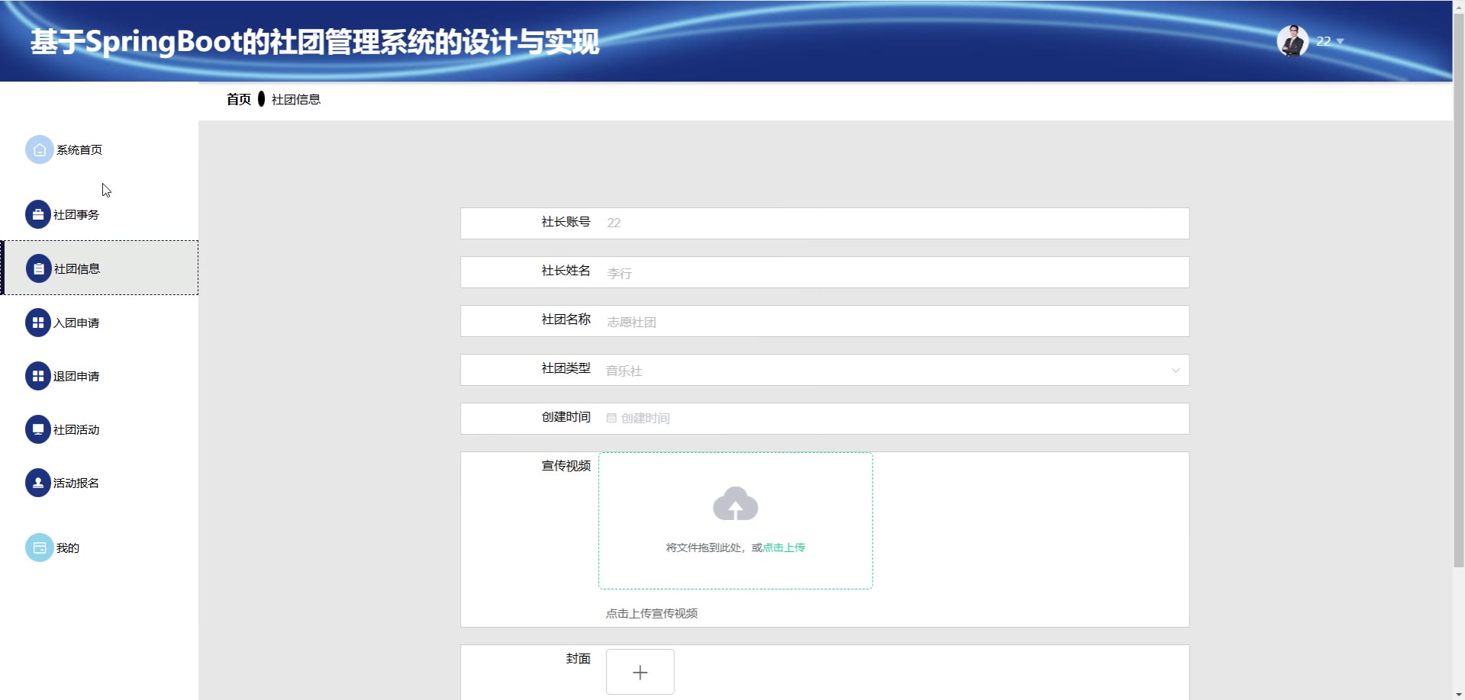Go to 退团申请 in the sidebar
This screenshot has width=1465, height=700.
(x=99, y=377)
